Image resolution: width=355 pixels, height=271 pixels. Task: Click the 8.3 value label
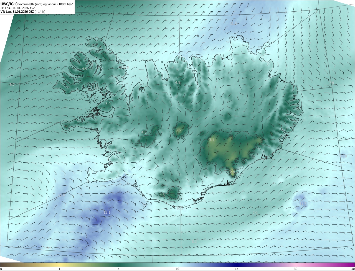194,241
